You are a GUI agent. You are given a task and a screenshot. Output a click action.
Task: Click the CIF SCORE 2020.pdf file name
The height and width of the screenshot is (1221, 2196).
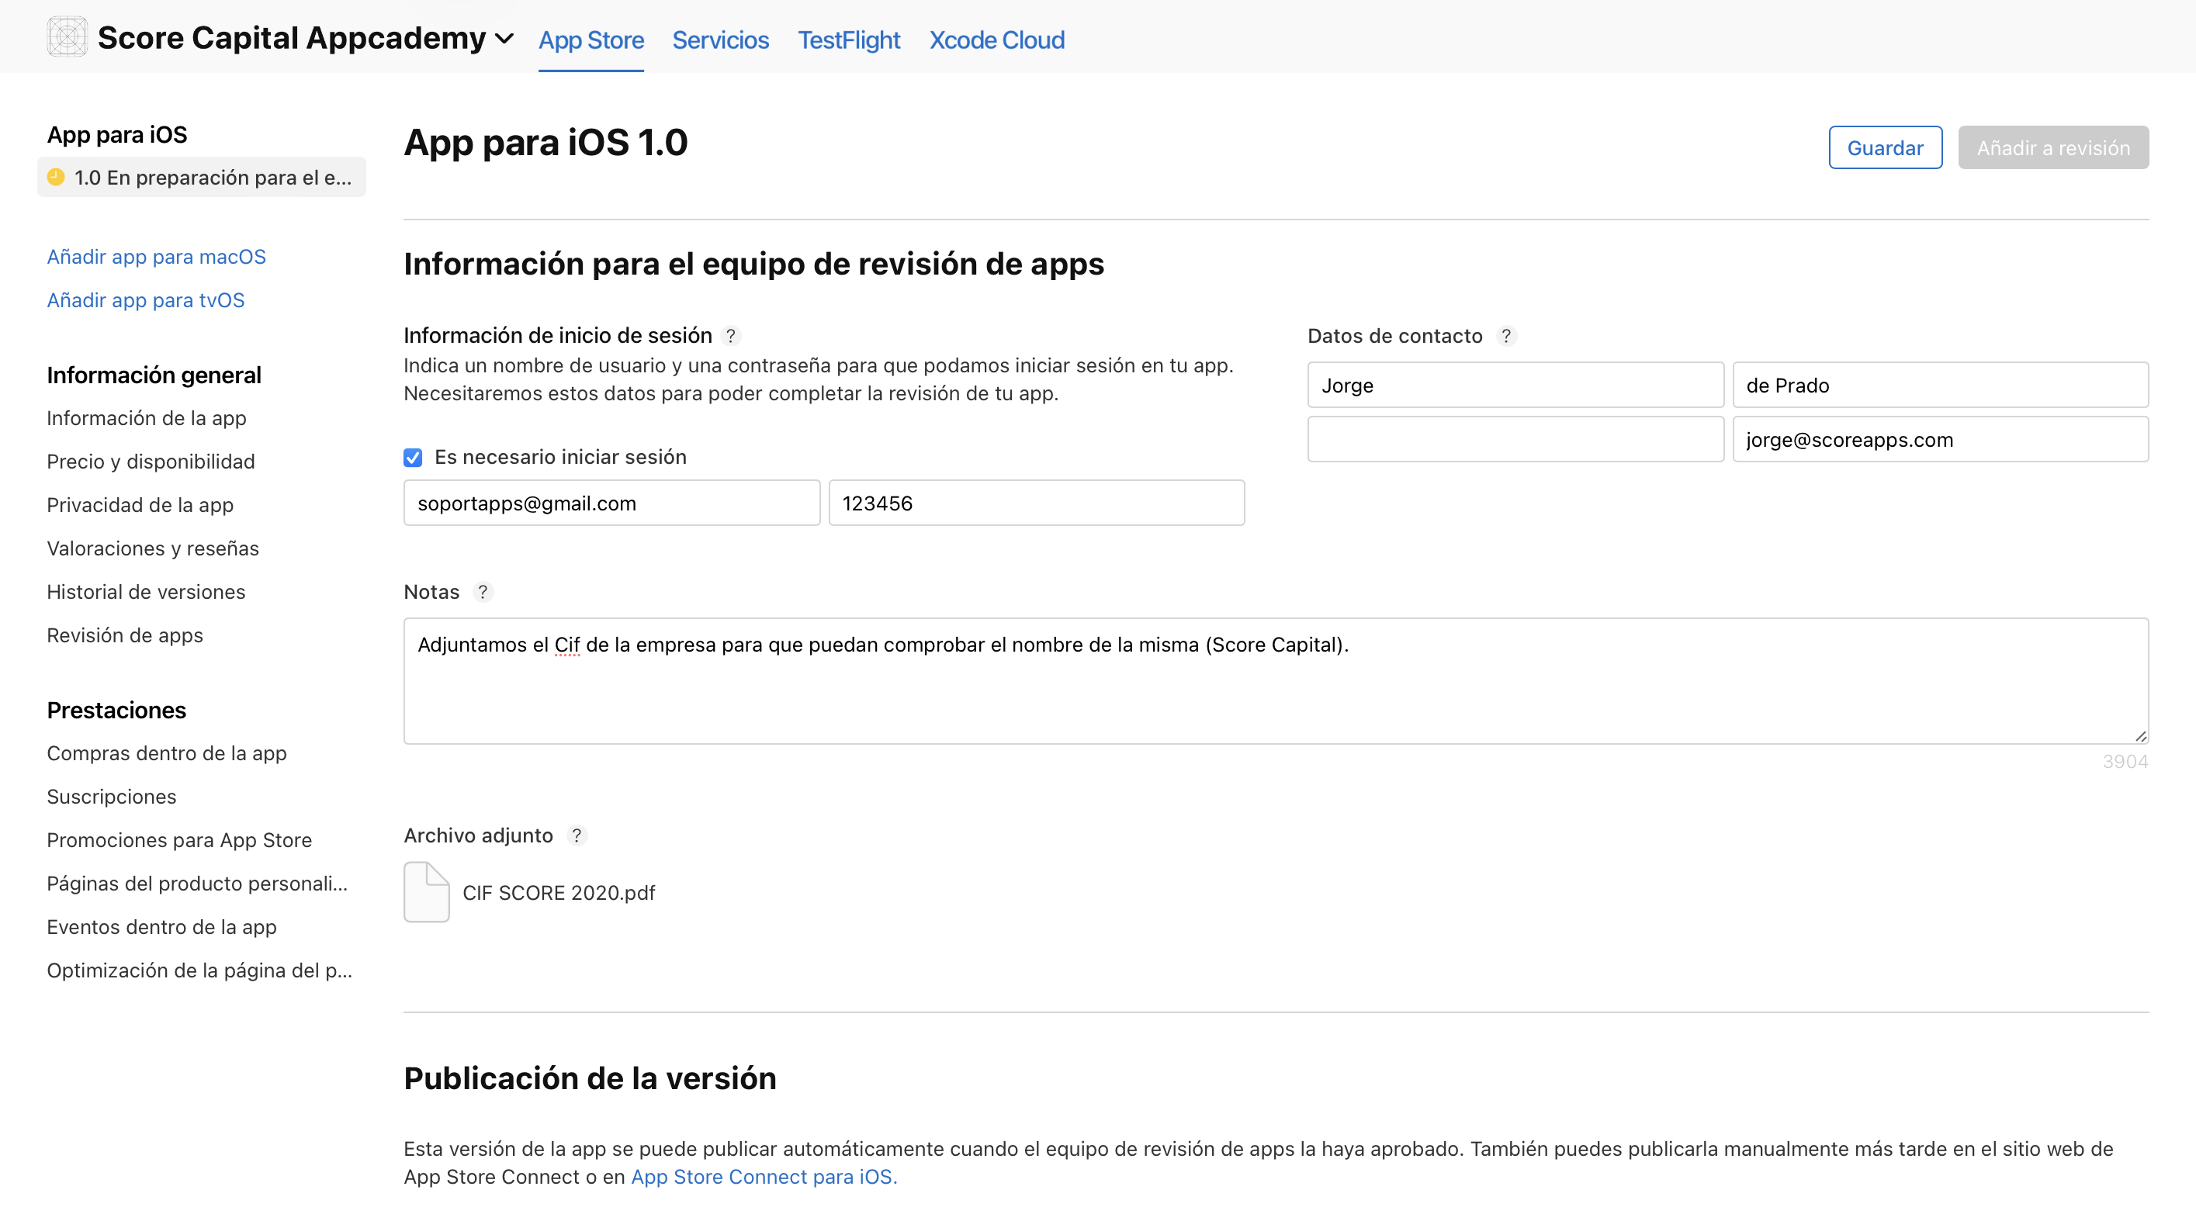point(559,893)
